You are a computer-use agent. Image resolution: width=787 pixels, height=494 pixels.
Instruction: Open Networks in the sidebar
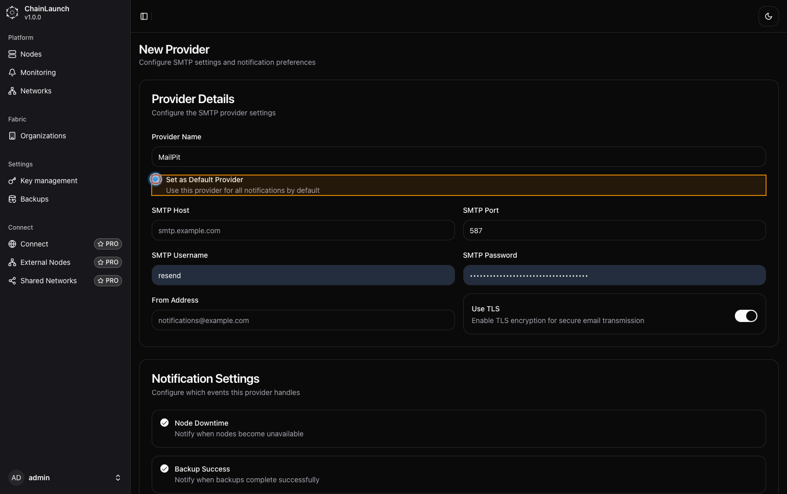36,91
